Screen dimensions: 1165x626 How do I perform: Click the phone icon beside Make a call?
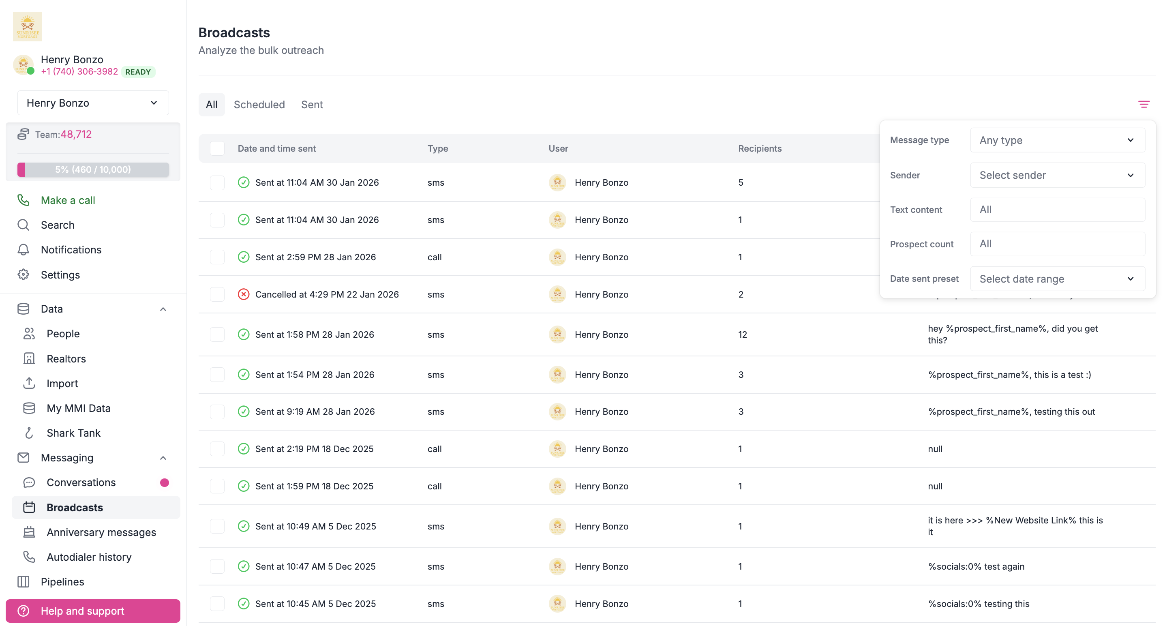coord(23,200)
